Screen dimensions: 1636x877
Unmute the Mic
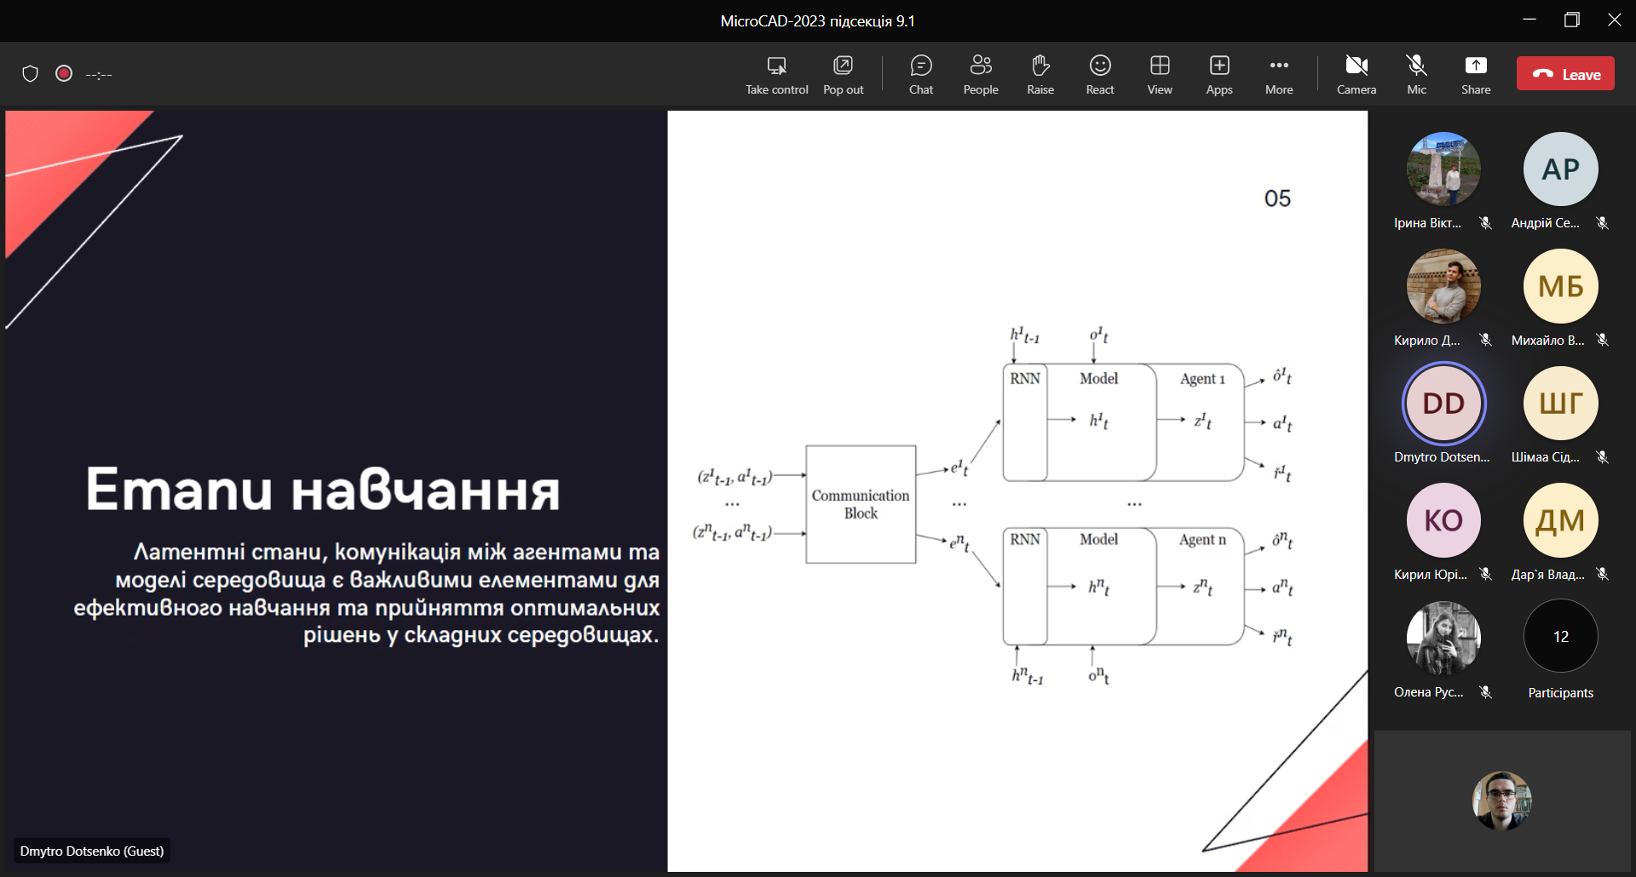click(x=1416, y=75)
